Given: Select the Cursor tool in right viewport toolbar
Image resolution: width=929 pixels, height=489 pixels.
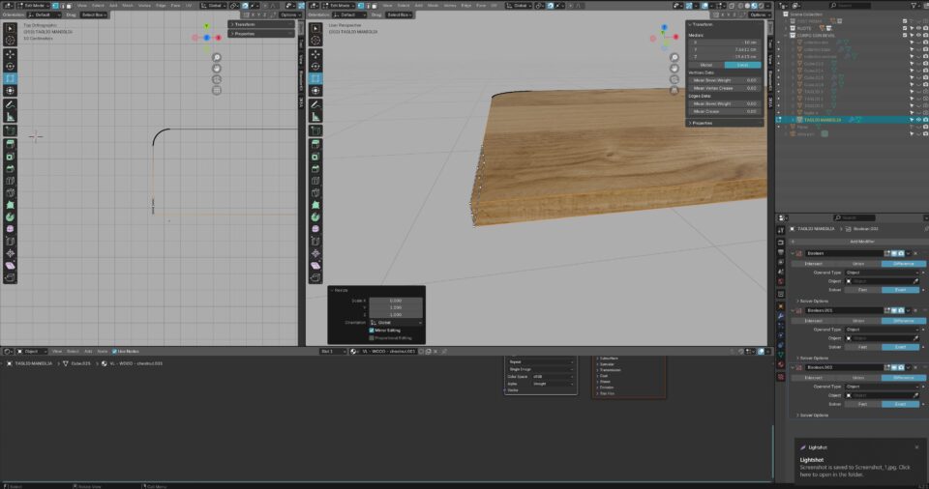Looking at the screenshot, I should click(315, 42).
